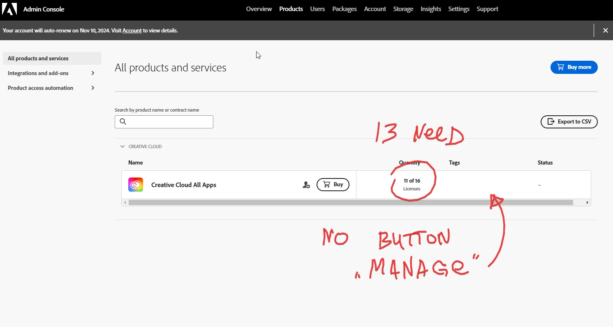613x327 pixels.
Task: Go to the Storage tab
Action: [x=403, y=9]
